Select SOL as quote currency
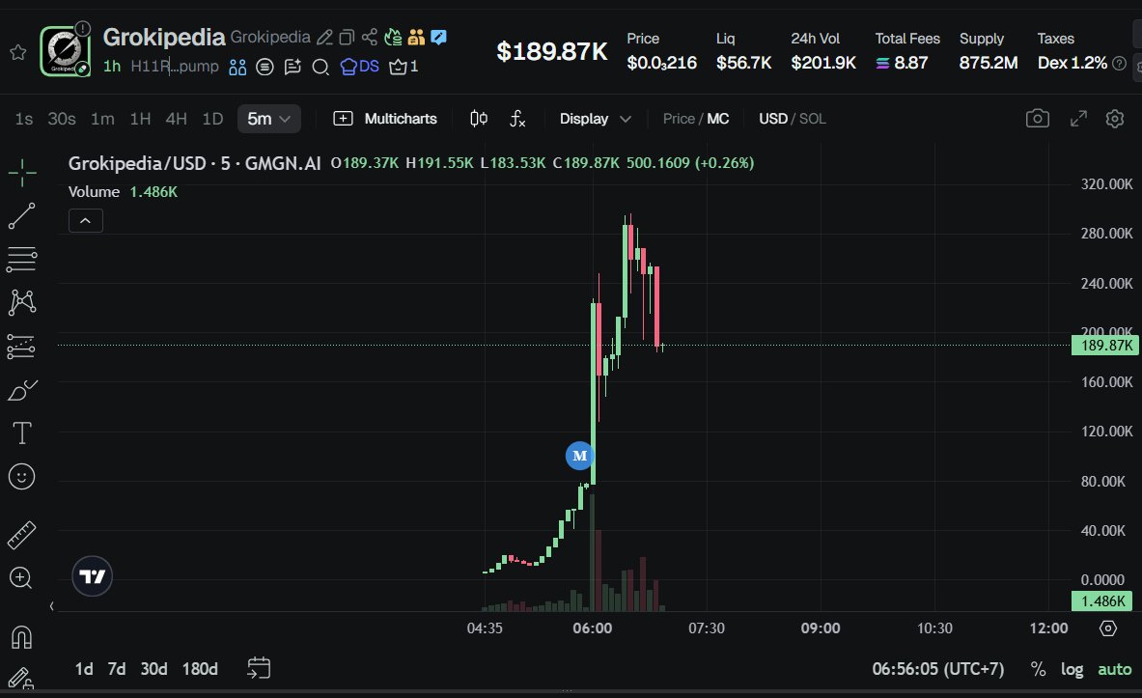Image resolution: width=1142 pixels, height=698 pixels. (x=812, y=119)
